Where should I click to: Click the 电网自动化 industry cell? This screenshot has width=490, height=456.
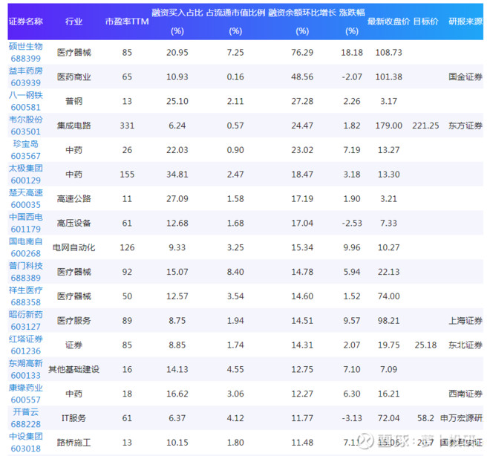pos(73,247)
